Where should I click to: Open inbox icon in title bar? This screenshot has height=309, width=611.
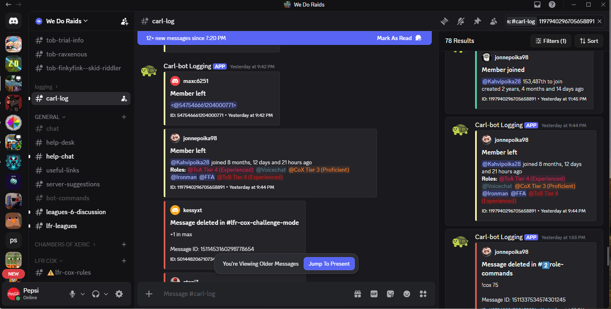537,4
